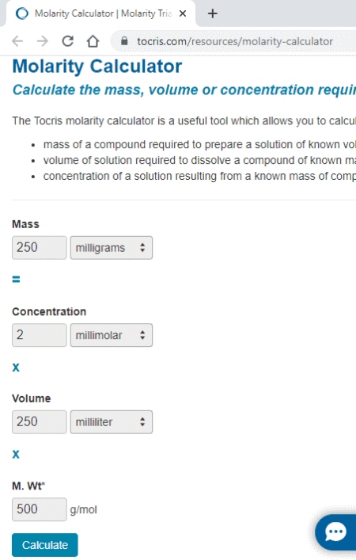Click the Molarity Calculator page heading
The width and height of the screenshot is (356, 560).
point(97,67)
